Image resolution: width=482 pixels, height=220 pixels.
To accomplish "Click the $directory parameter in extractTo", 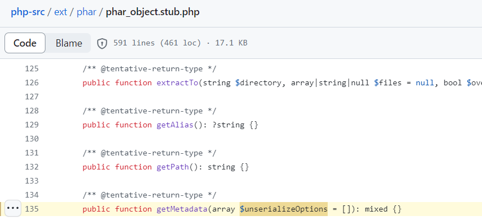I will coord(258,82).
